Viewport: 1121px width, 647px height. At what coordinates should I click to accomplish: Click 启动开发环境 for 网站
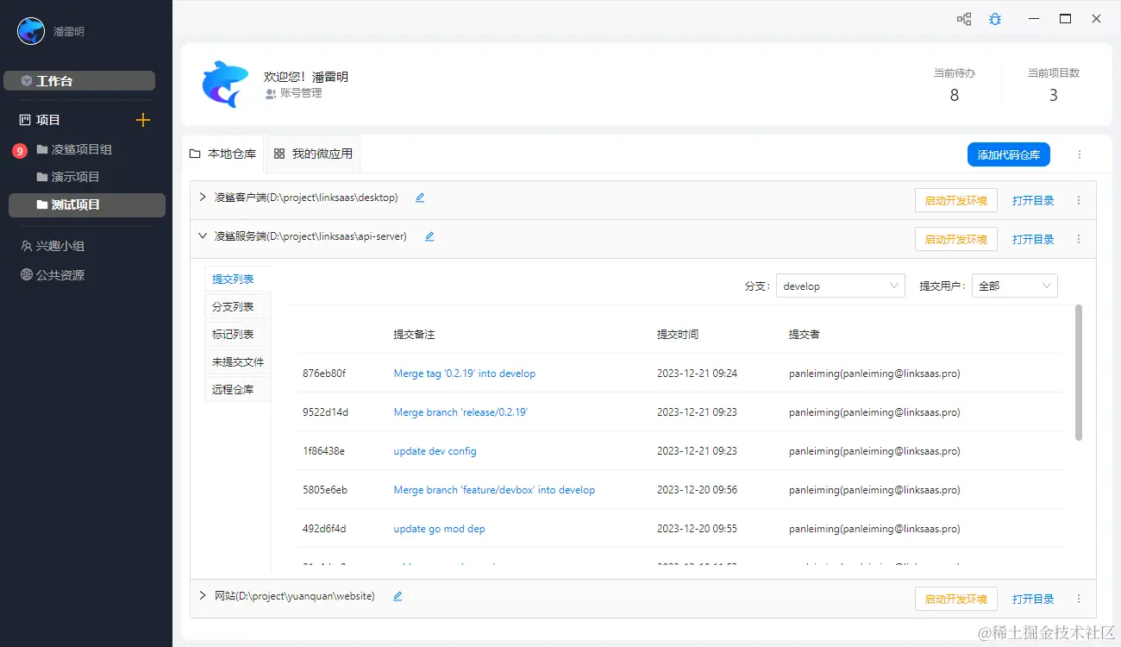(956, 599)
